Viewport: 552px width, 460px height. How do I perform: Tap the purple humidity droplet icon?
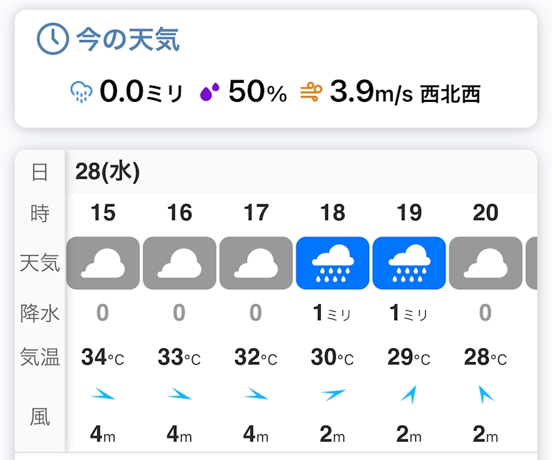point(210,93)
